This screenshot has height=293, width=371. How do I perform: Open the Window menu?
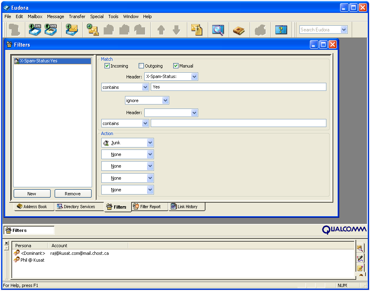(131, 16)
